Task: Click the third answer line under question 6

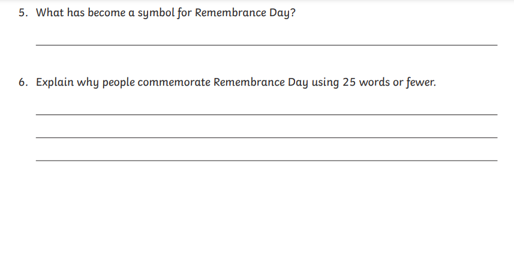Action: [266, 160]
